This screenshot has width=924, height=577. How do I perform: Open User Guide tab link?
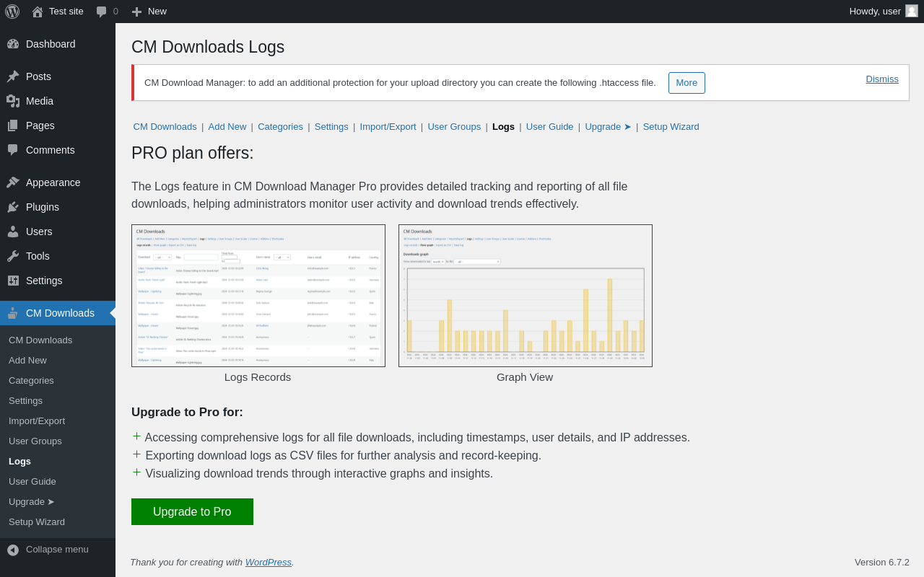click(550, 127)
